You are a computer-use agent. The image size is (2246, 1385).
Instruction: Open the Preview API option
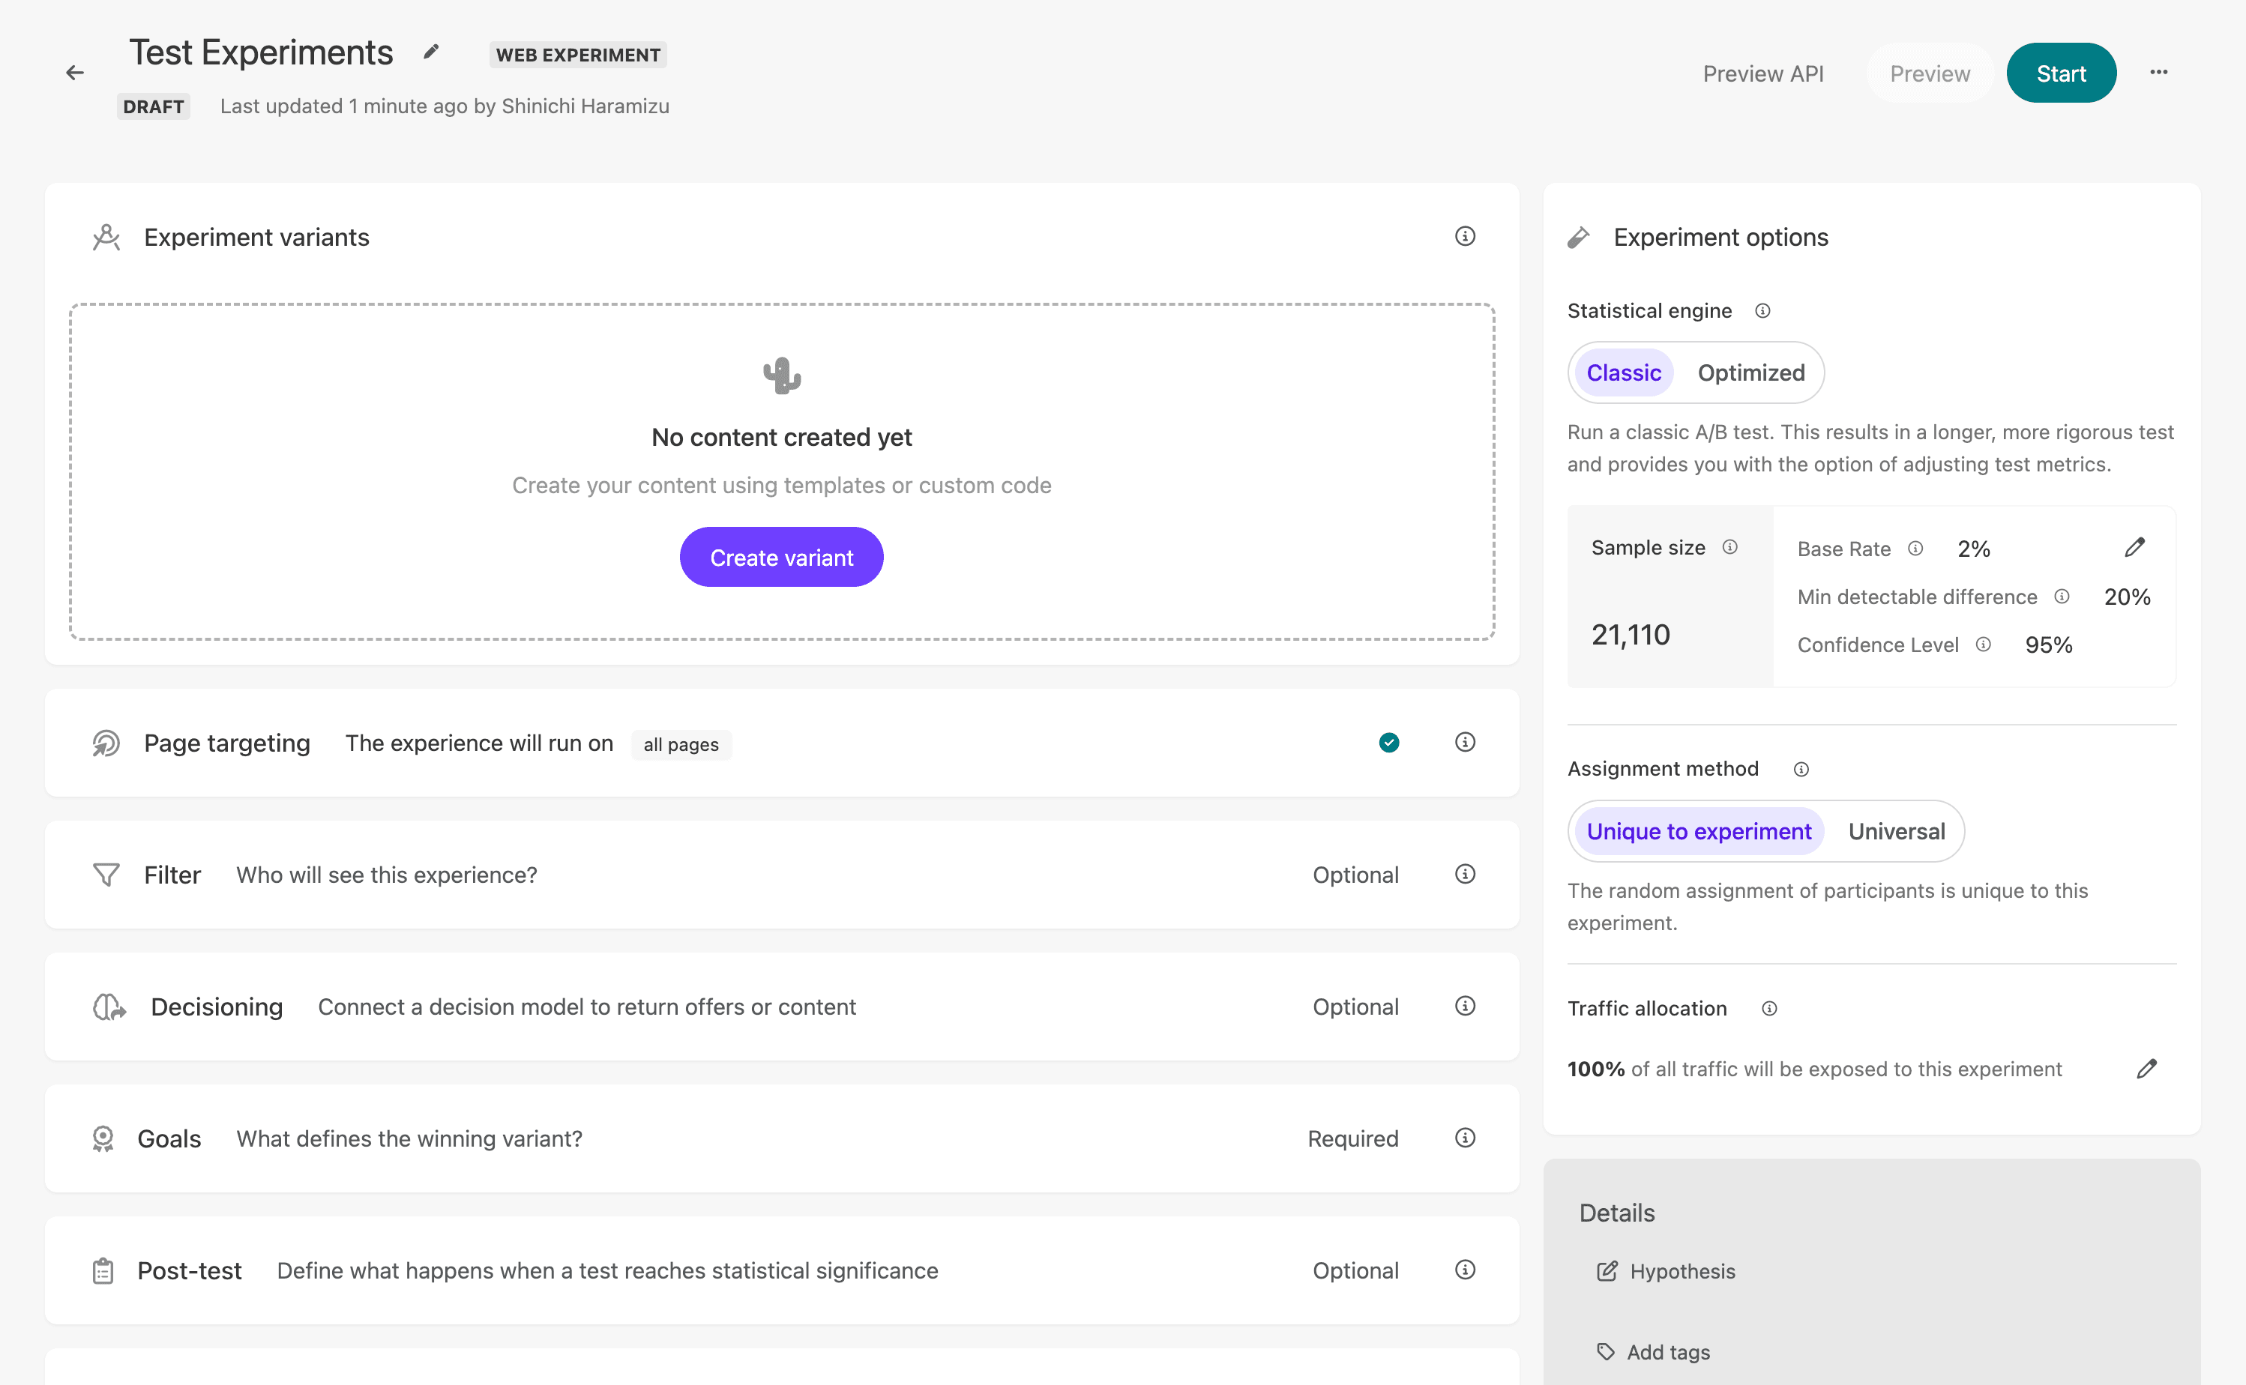[1762, 73]
